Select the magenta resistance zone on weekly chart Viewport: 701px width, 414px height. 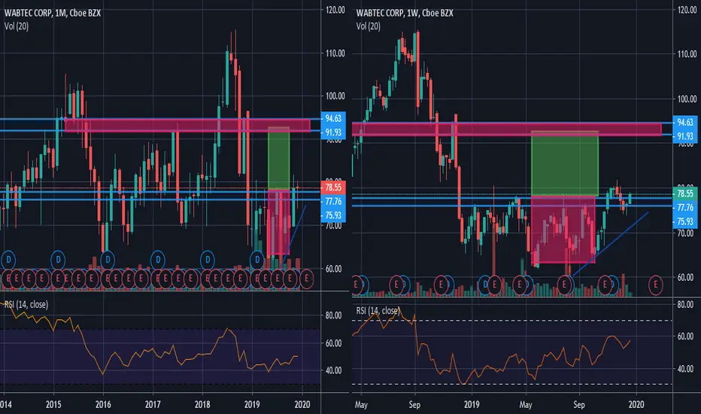(506, 129)
